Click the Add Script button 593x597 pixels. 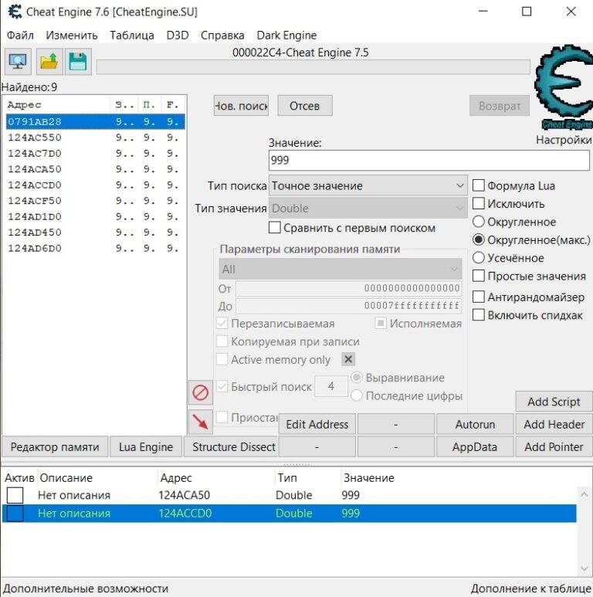click(x=554, y=402)
